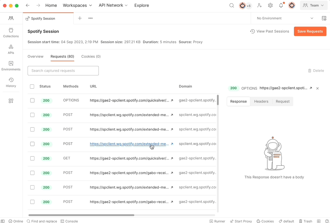Check the first POST extended-me request checkbox

point(32,115)
